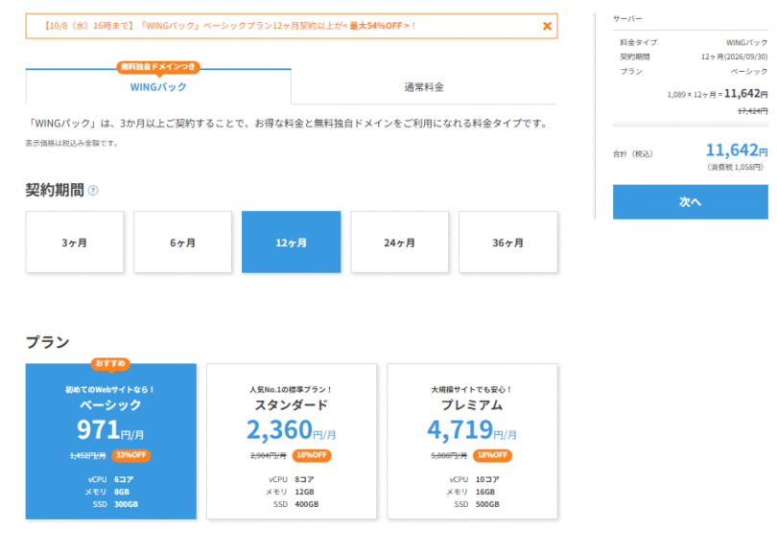Click the おすすめ badge on ベーシック
The width and height of the screenshot is (777, 552).
click(x=110, y=363)
